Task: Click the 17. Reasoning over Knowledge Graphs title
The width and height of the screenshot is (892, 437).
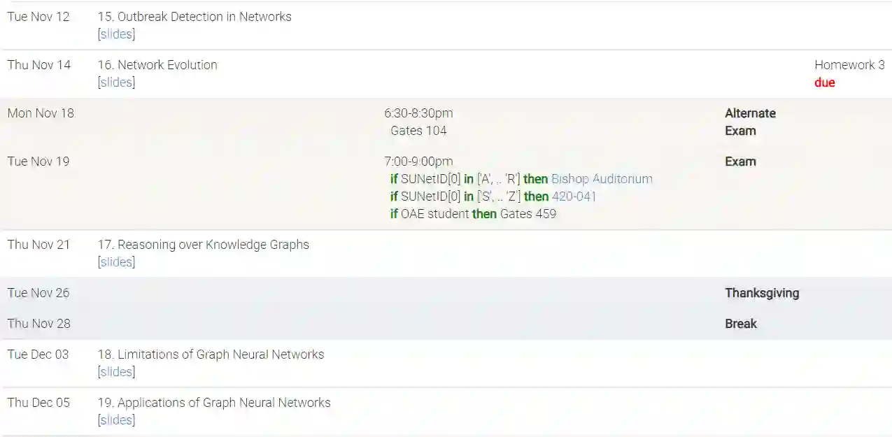Action: coord(203,245)
